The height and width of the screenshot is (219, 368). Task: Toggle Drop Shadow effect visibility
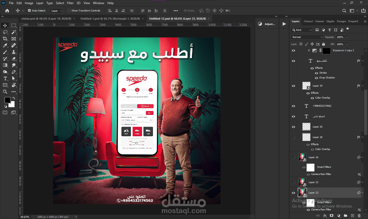point(316,78)
